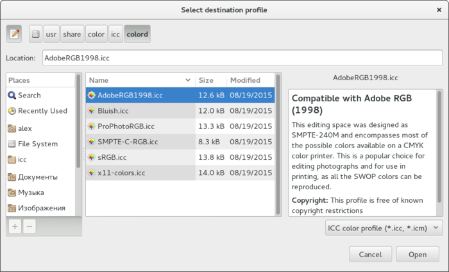The height and width of the screenshot is (272, 449).
Task: Select the colord path segment
Action: (x=137, y=34)
